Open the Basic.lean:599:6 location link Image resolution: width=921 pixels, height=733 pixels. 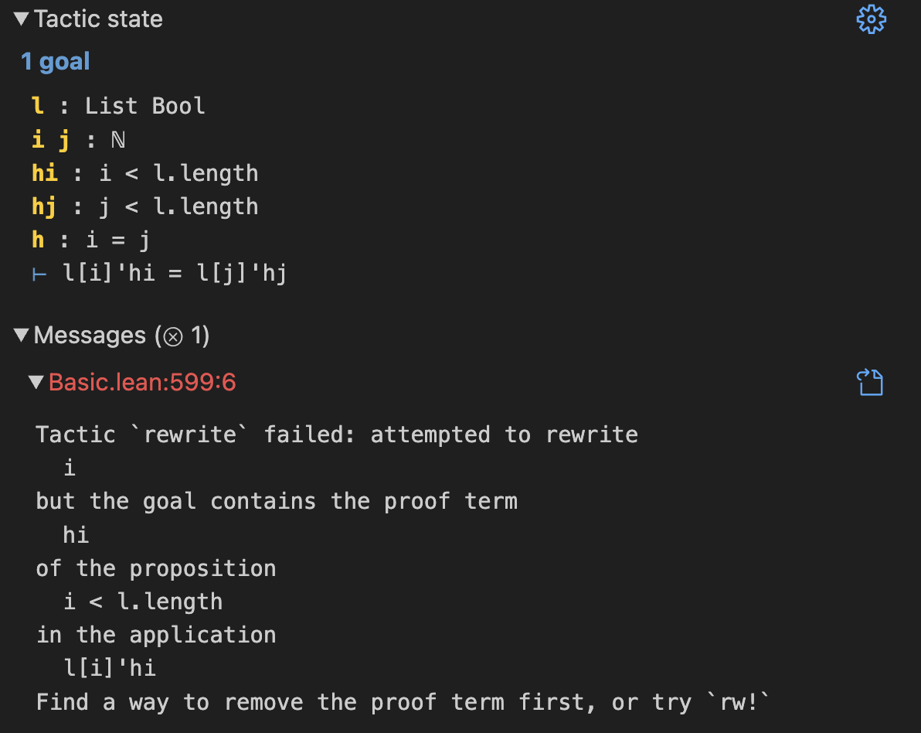tap(142, 382)
